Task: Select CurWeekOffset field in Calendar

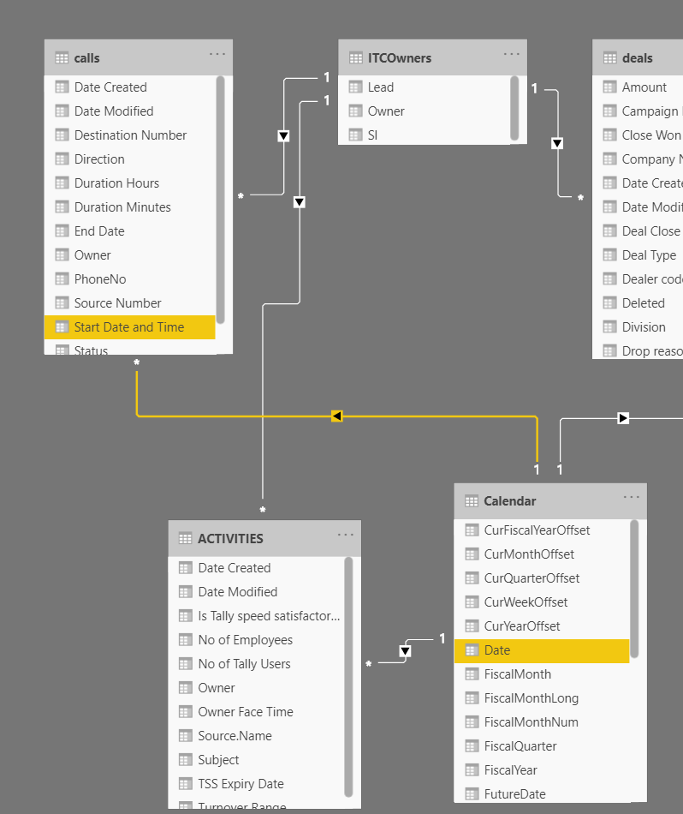Action: click(542, 602)
